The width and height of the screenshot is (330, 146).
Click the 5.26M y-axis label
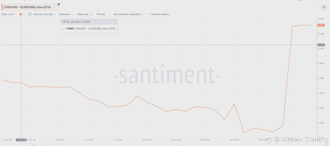coord(321,123)
